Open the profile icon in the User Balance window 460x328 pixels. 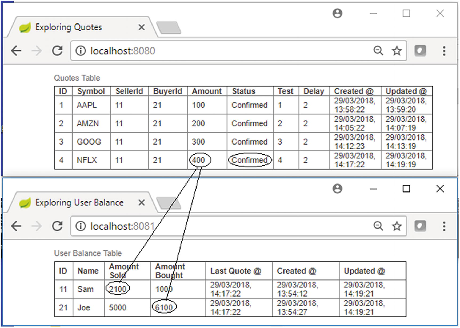coord(337,189)
